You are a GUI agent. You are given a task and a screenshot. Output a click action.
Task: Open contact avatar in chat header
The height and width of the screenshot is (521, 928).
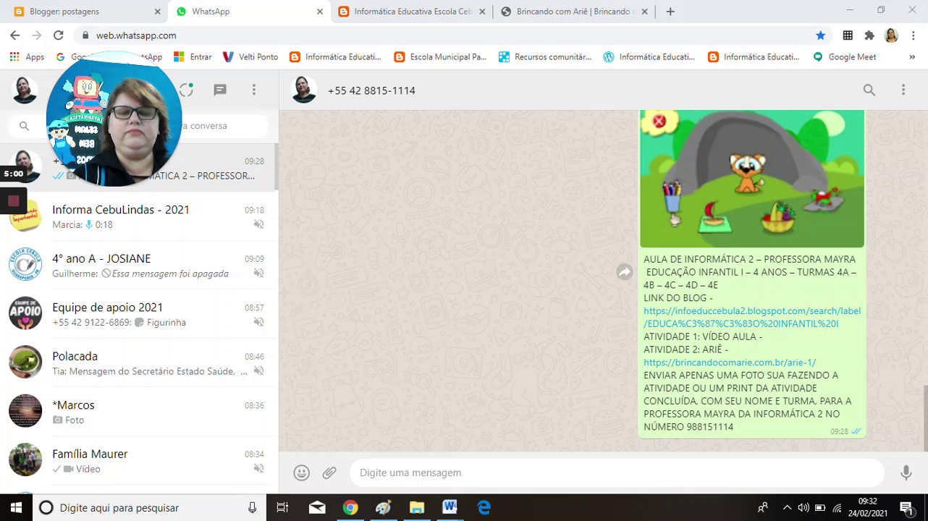point(303,90)
